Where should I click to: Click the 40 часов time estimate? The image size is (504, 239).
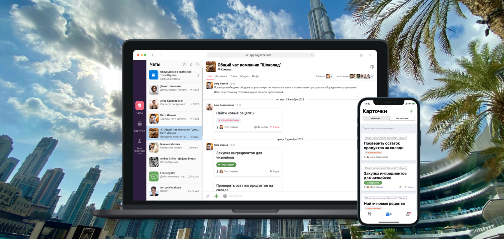[261, 127]
